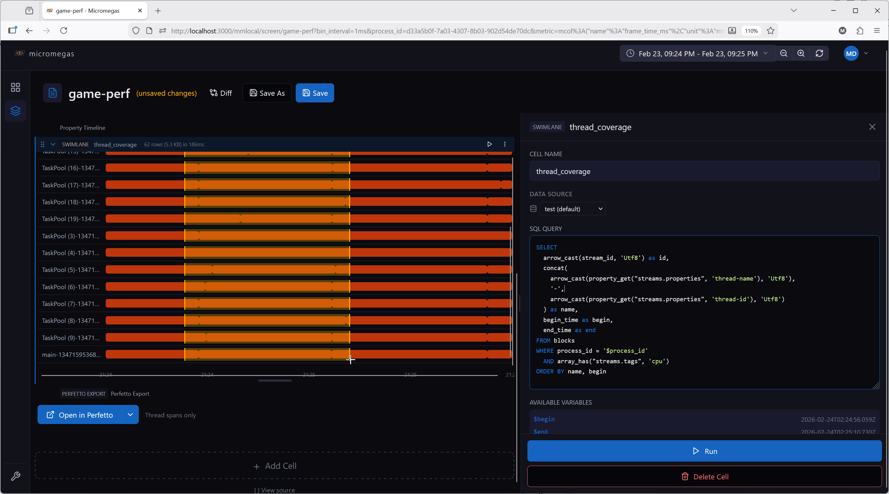Open the test (default) data source dropdown
Viewport: 889px width, 494px height.
click(573, 208)
